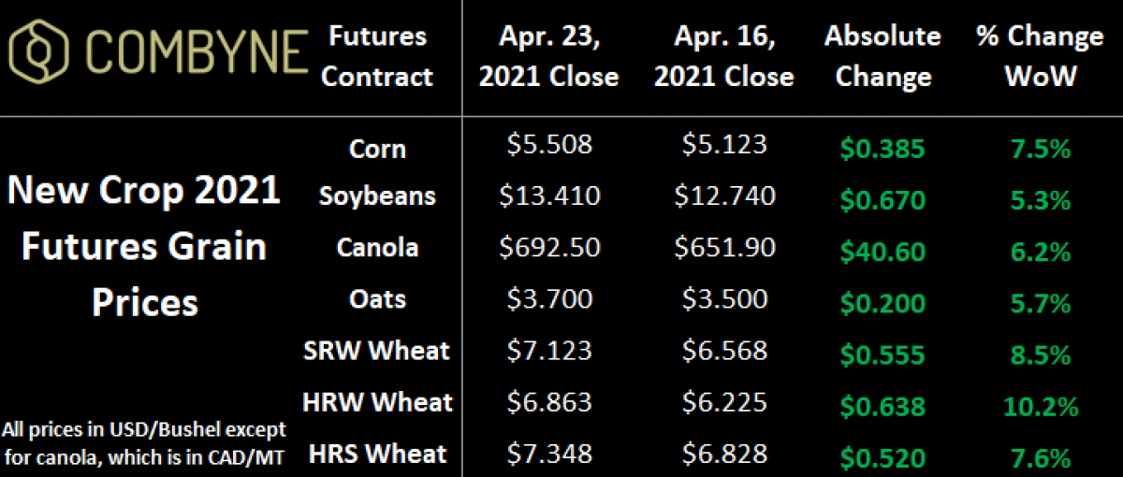
Task: Select the HRS Wheat row label
Action: click(376, 455)
